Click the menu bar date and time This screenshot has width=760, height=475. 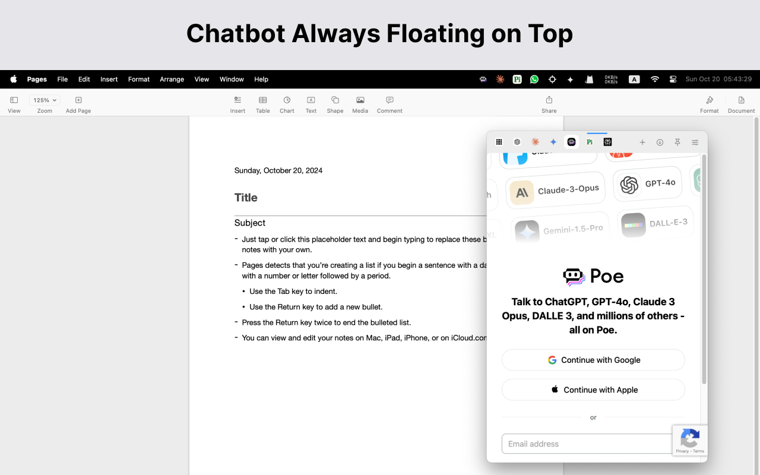[718, 79]
